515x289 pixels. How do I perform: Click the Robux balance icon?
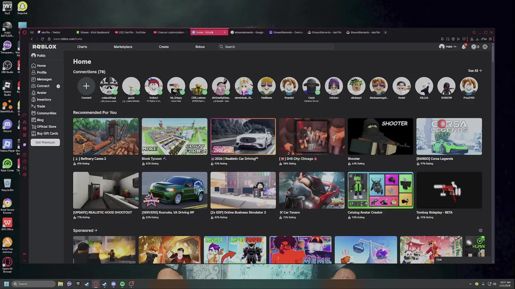[x=474, y=47]
